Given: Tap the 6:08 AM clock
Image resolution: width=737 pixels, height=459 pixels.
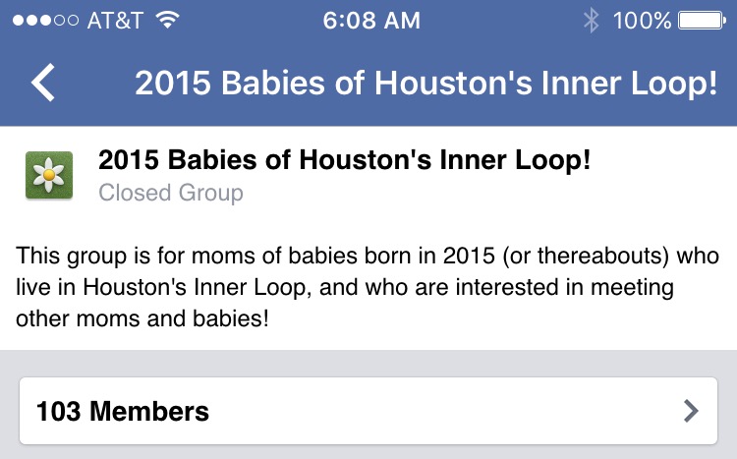Looking at the screenshot, I should pos(371,21).
